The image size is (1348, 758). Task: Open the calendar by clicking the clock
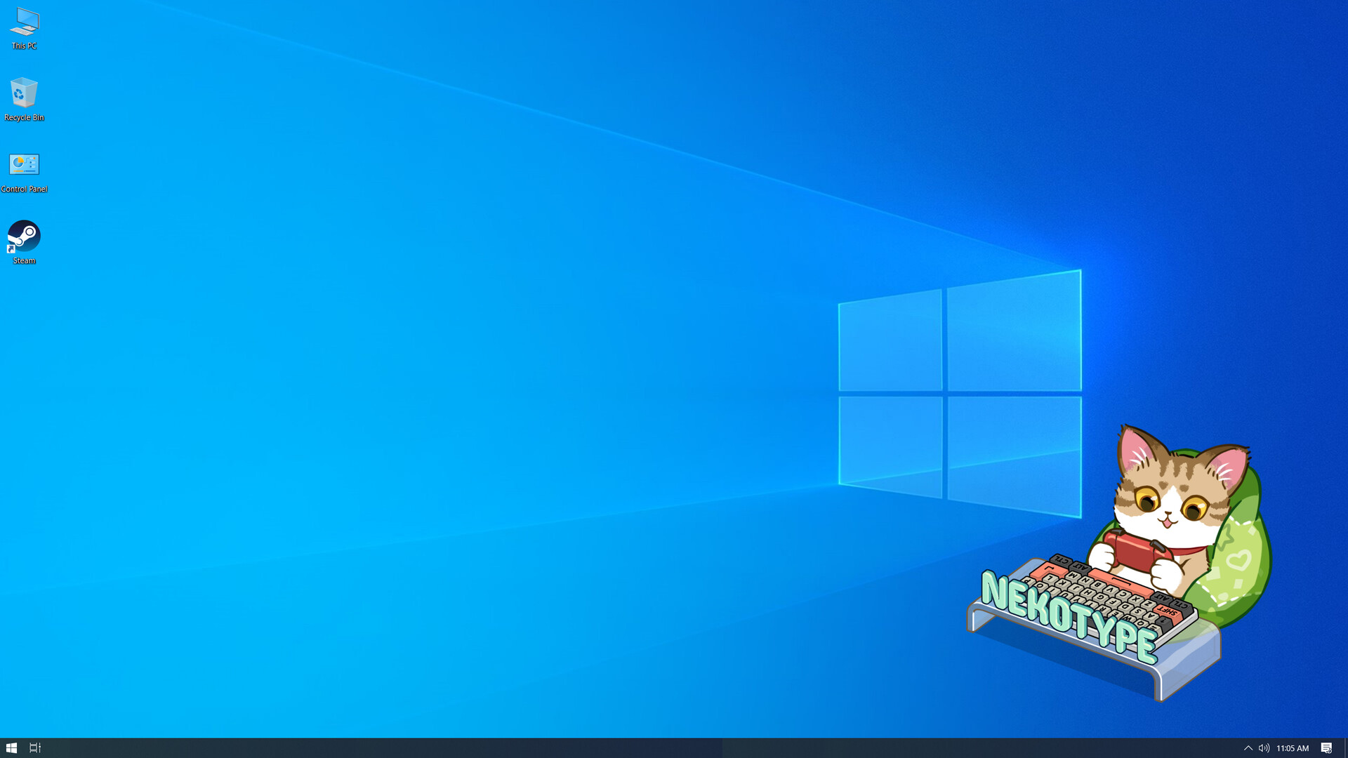1293,747
